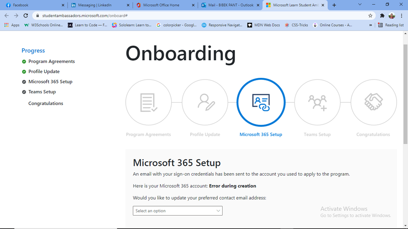This screenshot has height=229, width=408.
Task: Open Chrome three-dot menu
Action: [401, 15]
